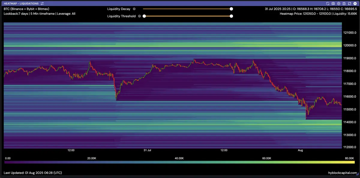Click the 'Liquidity Threshold' label
This screenshot has height=178, width=360.
[121, 16]
